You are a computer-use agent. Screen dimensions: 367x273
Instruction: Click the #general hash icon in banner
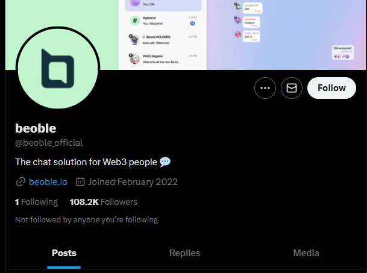(134, 21)
